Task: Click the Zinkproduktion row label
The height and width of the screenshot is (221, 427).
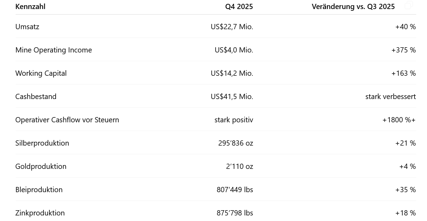Action: click(40, 213)
